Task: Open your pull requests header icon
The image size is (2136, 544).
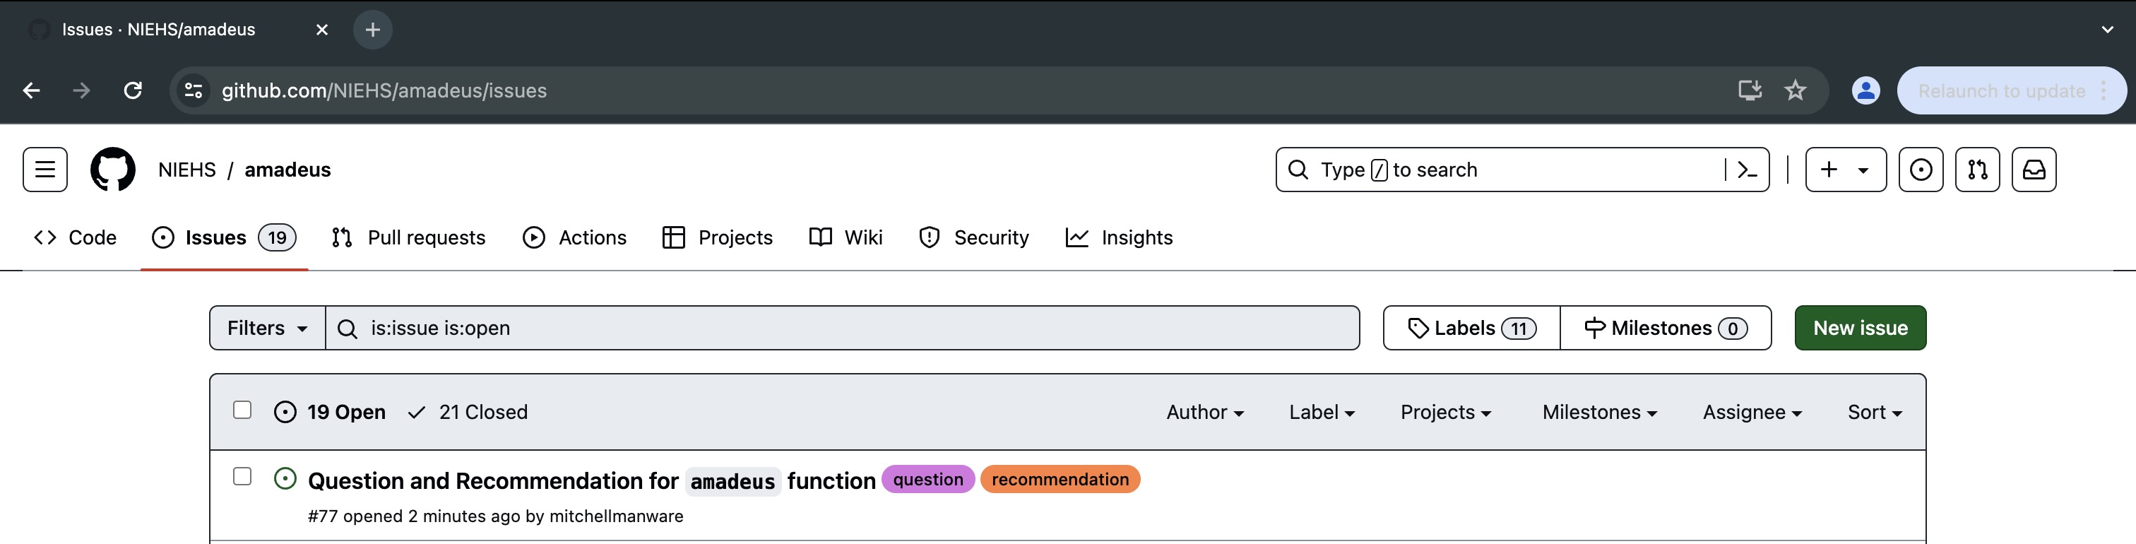Action: pos(1977,170)
